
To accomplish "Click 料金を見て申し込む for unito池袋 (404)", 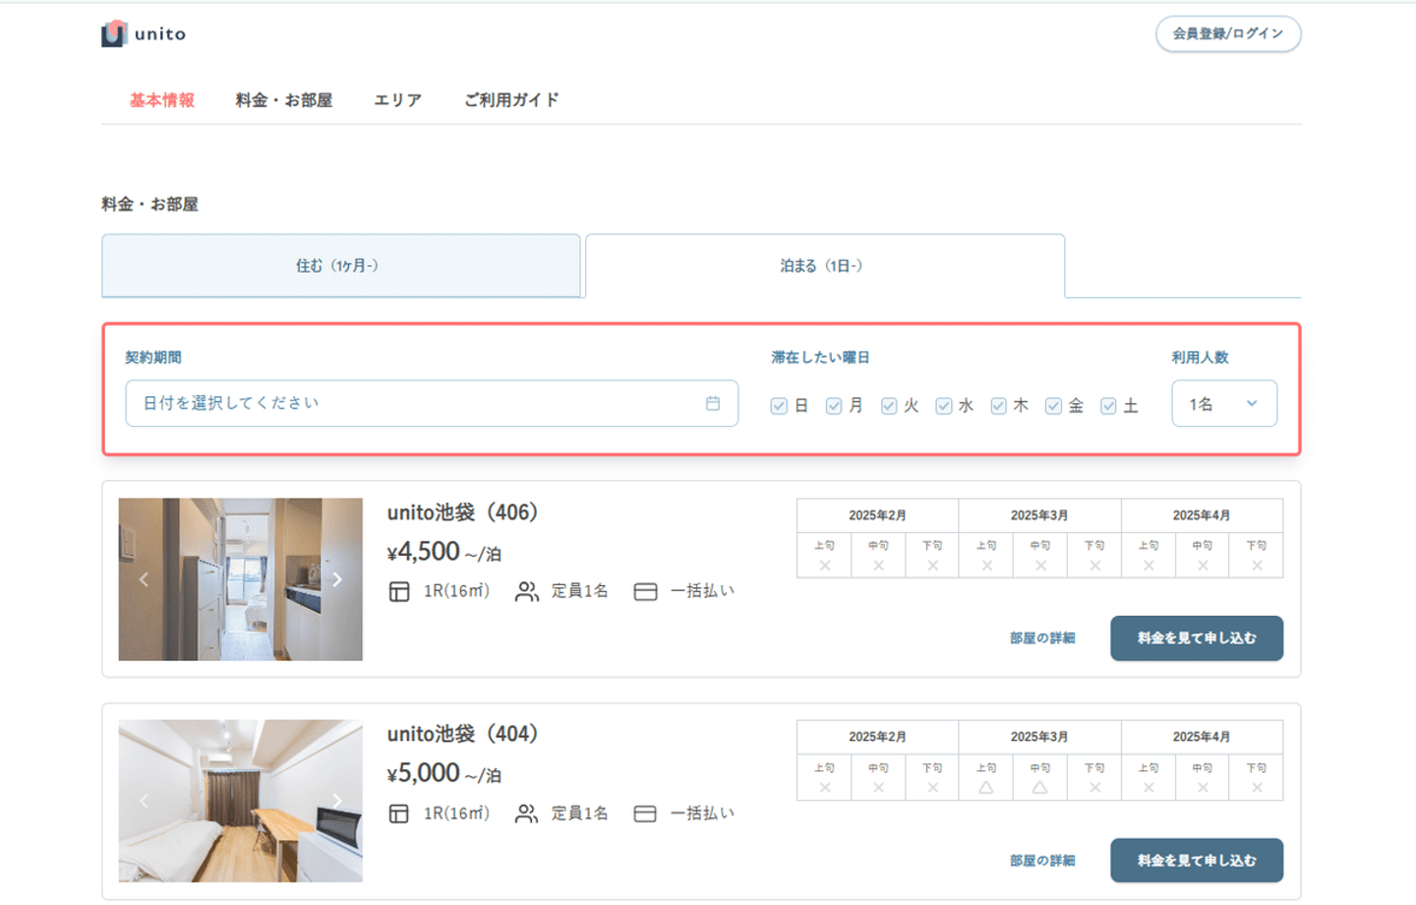I will pyautogui.click(x=1197, y=861).
